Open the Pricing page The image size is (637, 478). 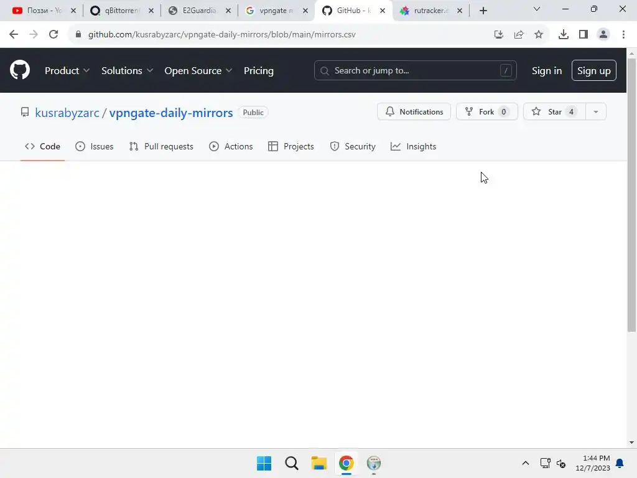coord(258,71)
